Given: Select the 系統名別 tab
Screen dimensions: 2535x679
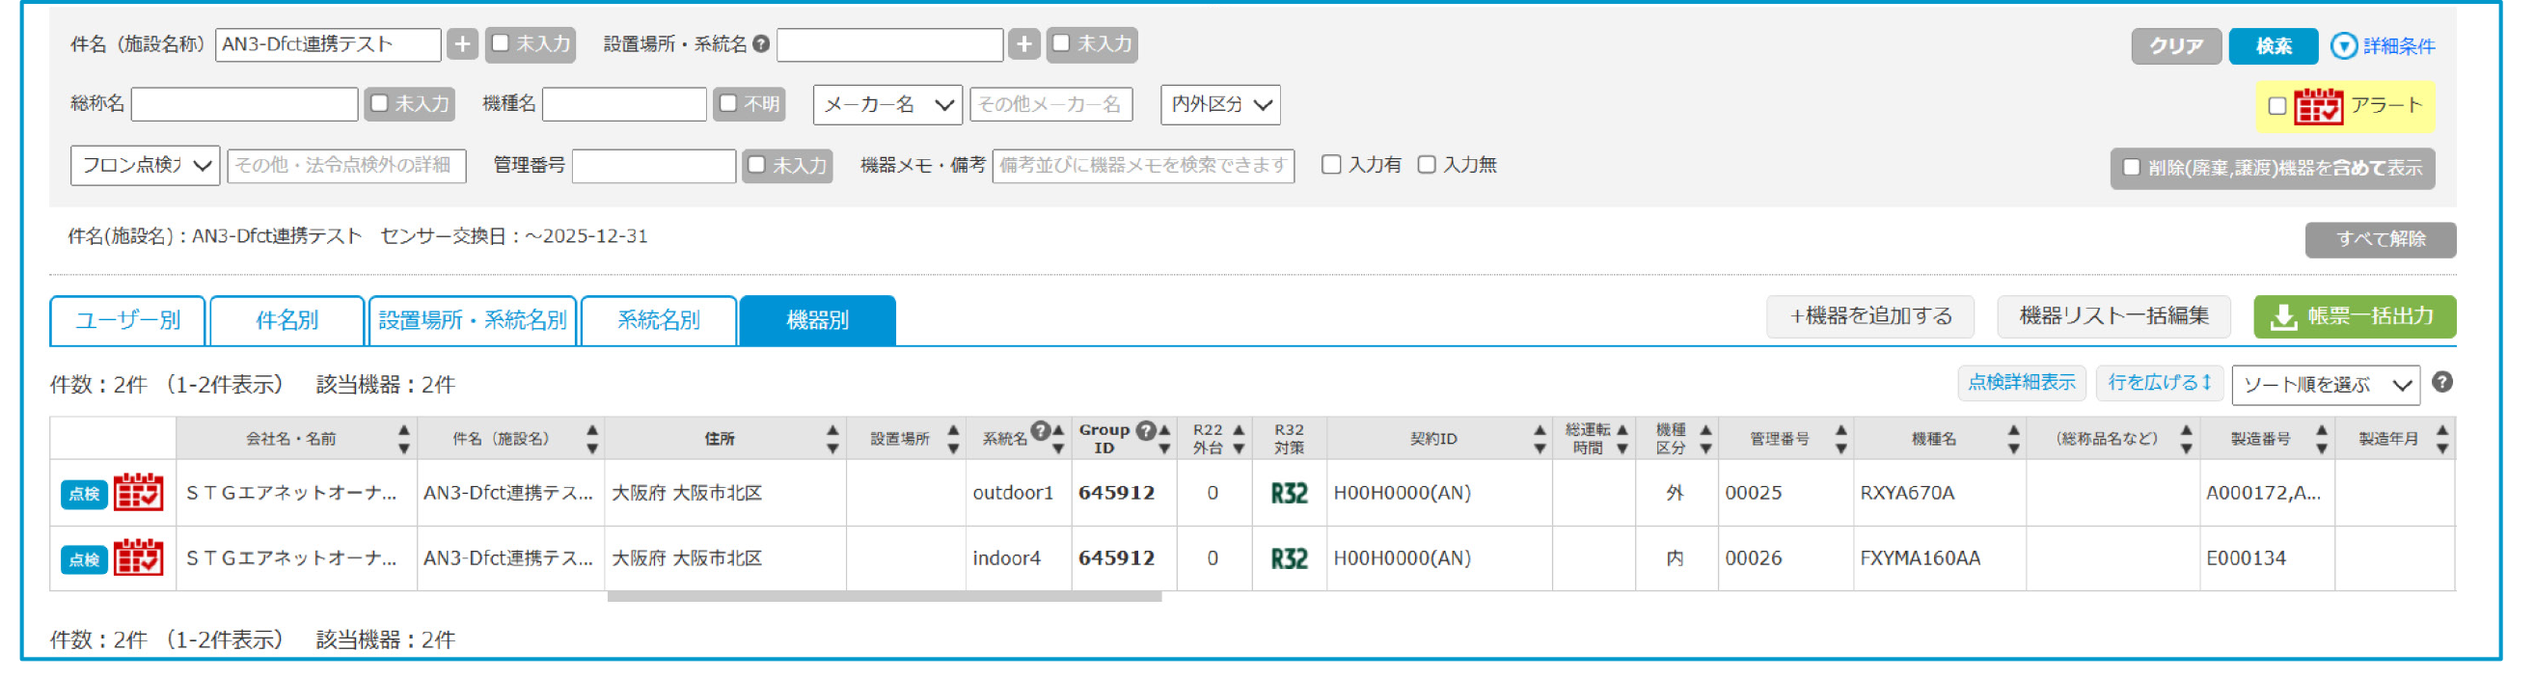Looking at the screenshot, I should coord(659,321).
